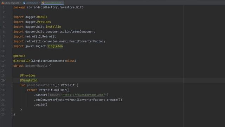The width and height of the screenshot is (225, 127).
Task: Click the javax.inject.Singleton import
Action: click(x=44, y=46)
